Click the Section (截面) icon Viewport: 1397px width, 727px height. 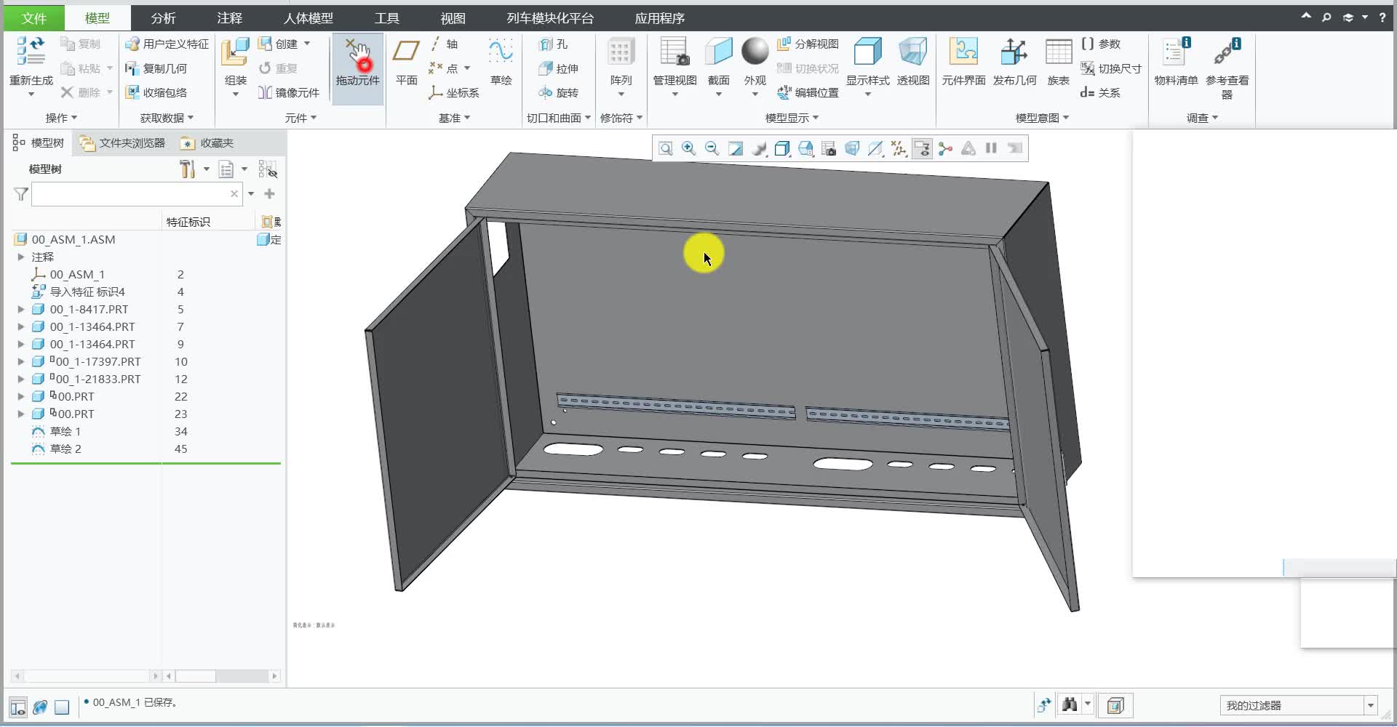718,52
